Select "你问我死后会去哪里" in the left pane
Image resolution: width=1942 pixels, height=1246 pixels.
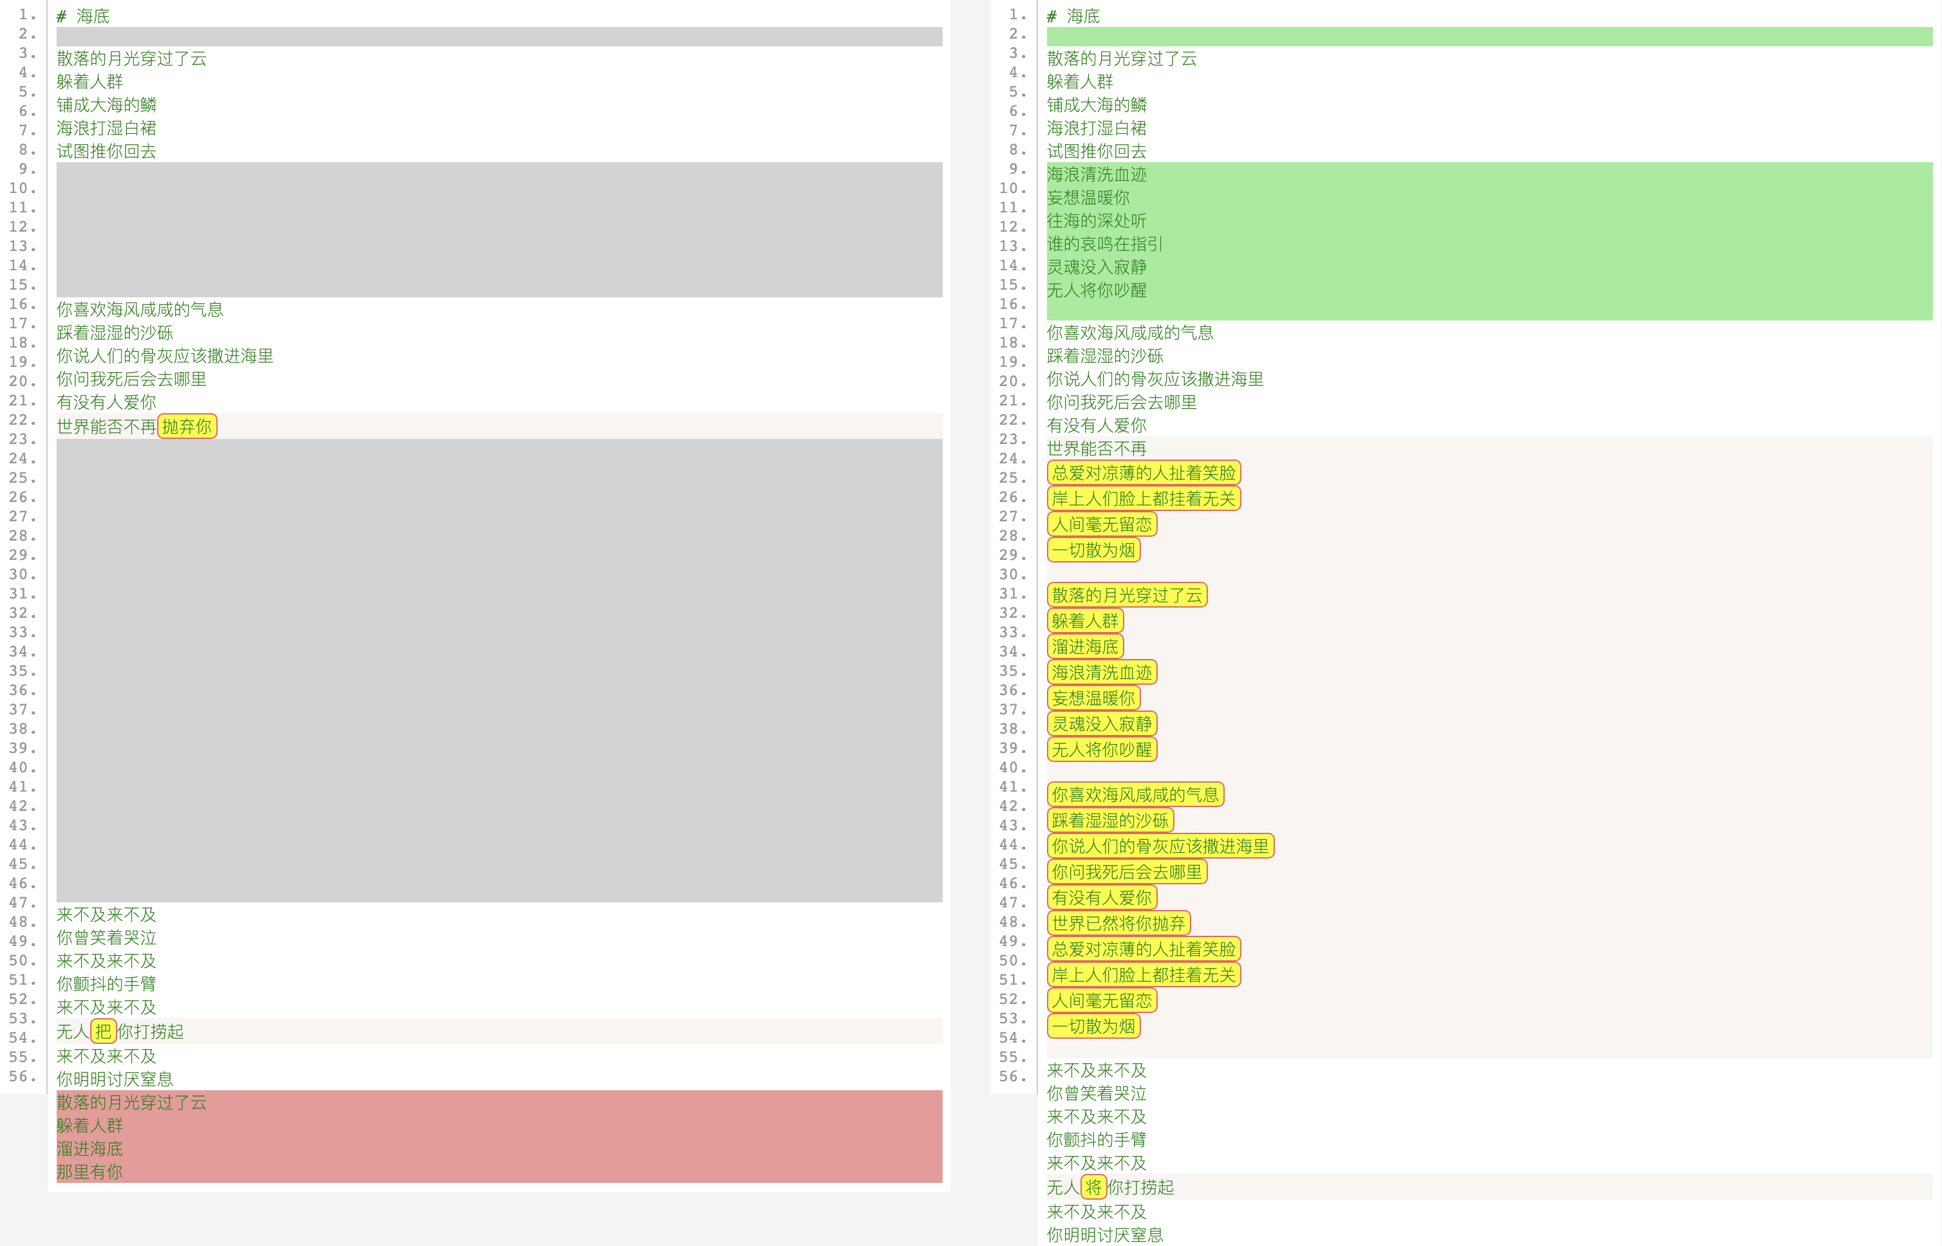pyautogui.click(x=131, y=378)
